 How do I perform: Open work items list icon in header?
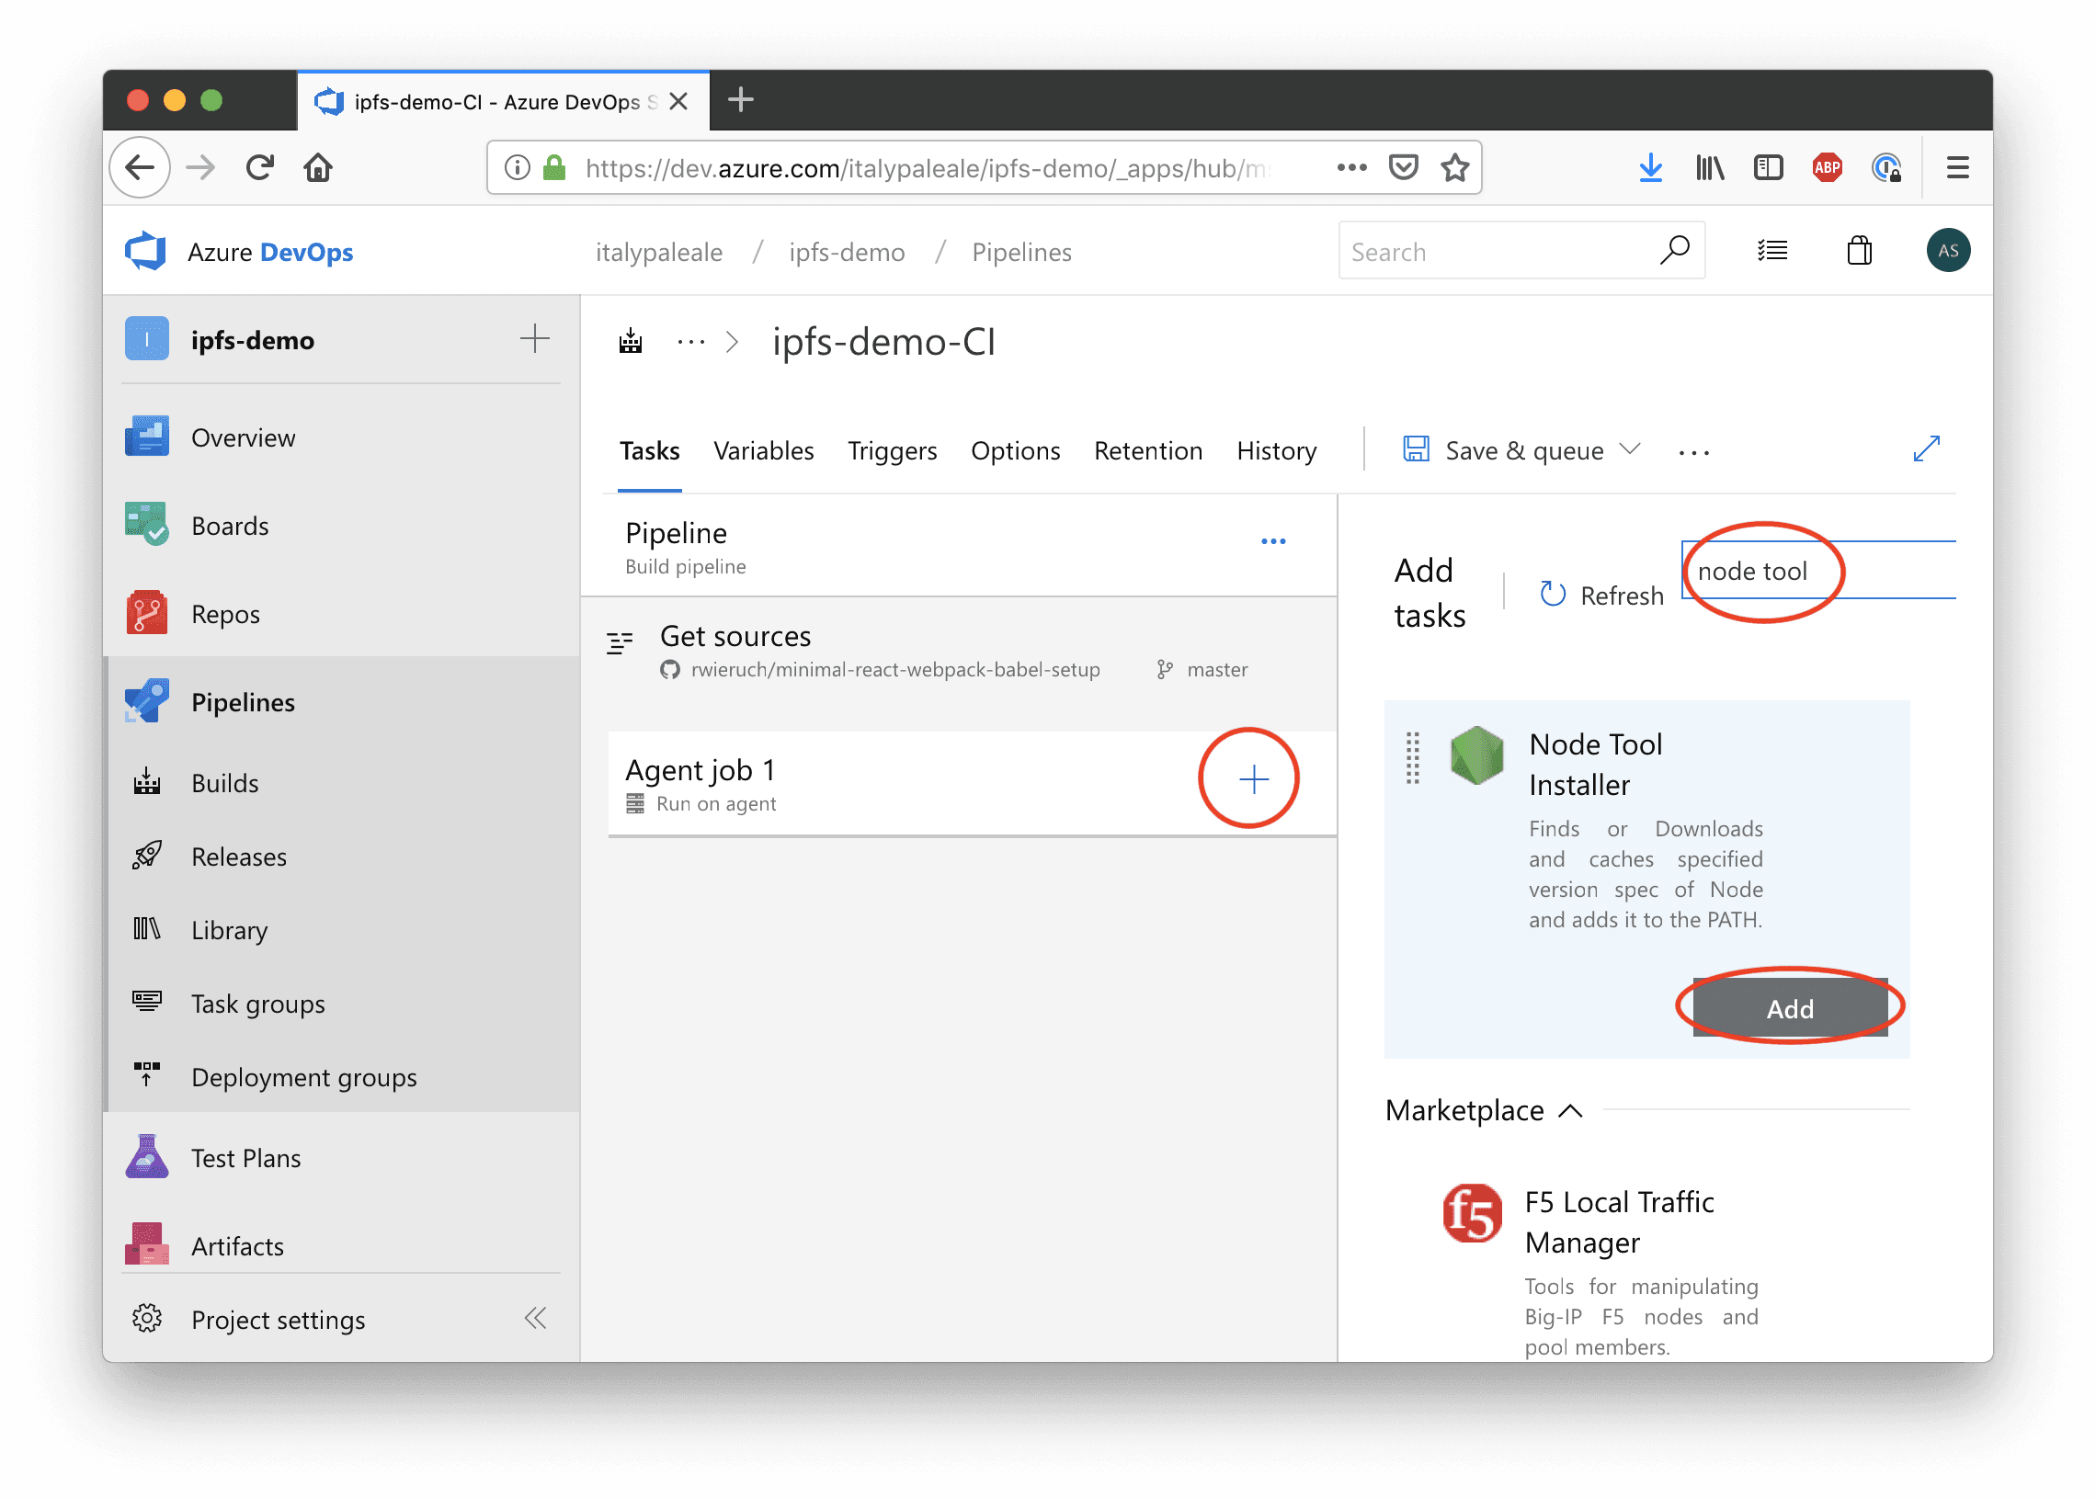click(1772, 251)
